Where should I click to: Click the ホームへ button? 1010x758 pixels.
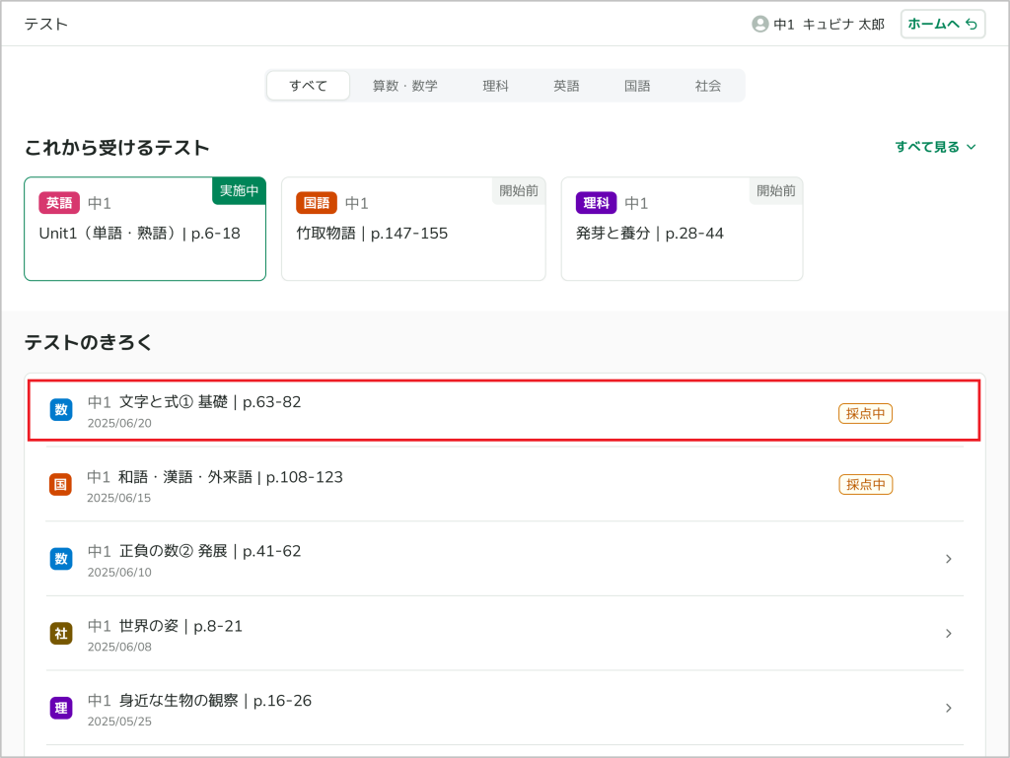click(942, 25)
